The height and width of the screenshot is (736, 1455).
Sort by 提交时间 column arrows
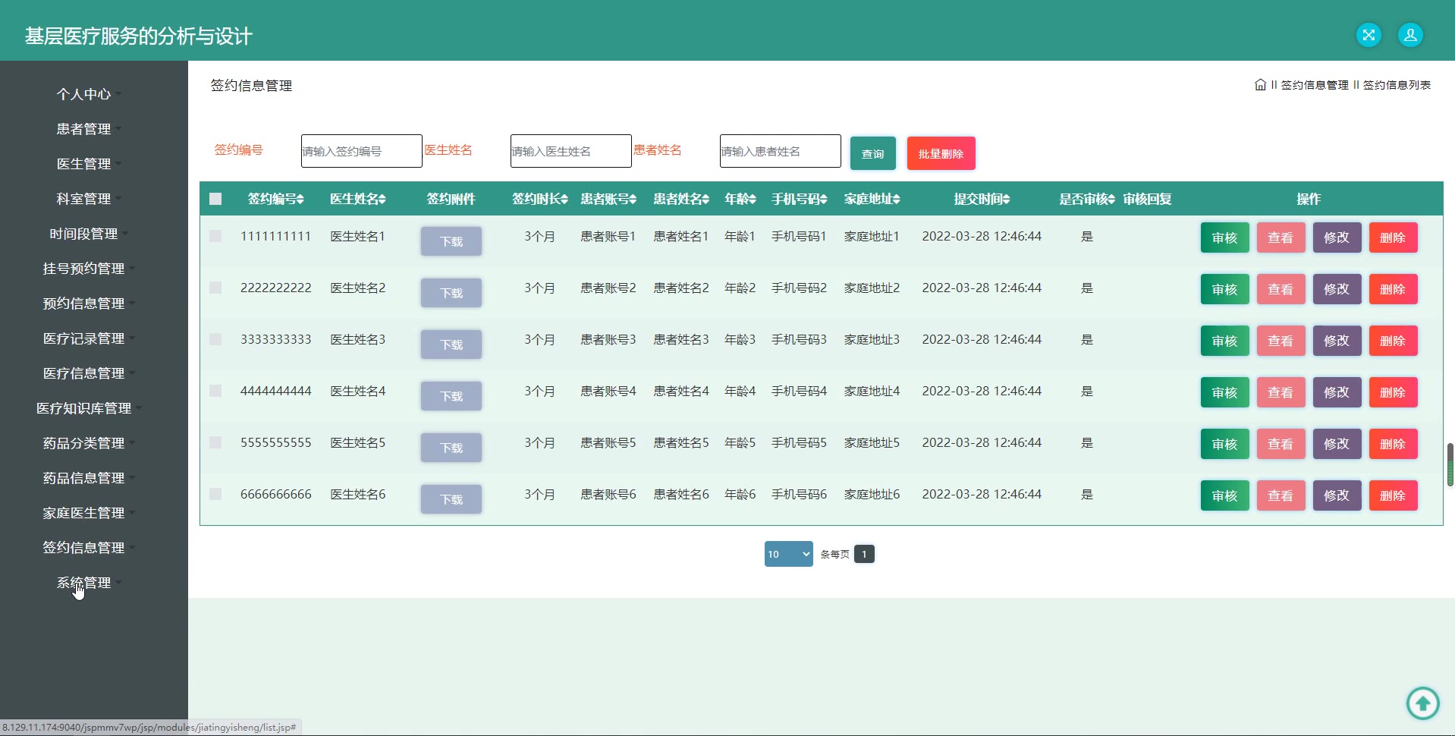tap(1007, 200)
